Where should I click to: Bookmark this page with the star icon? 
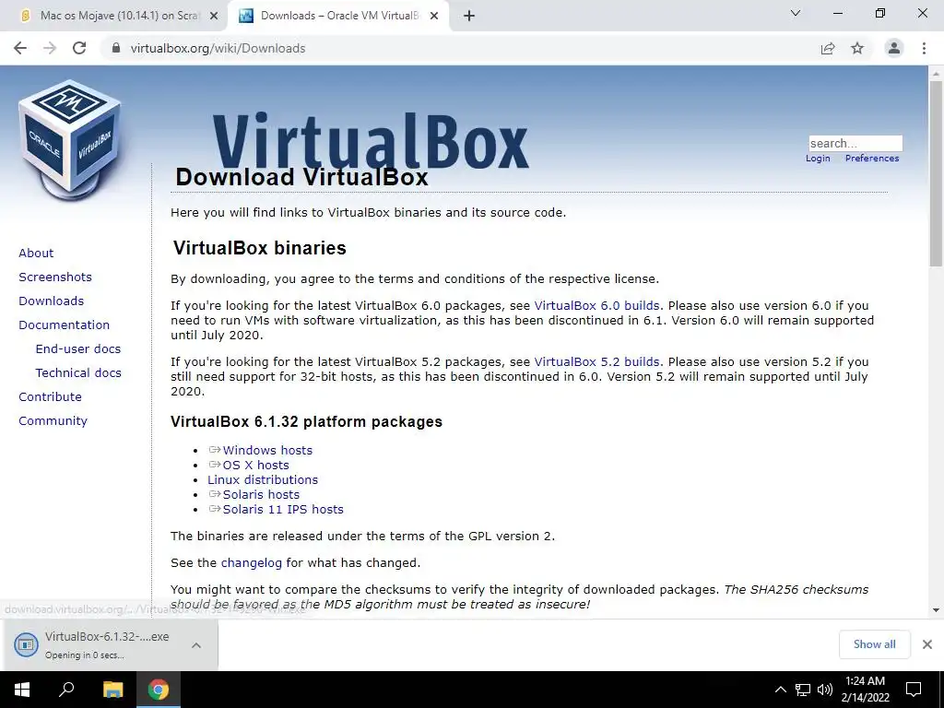click(857, 48)
